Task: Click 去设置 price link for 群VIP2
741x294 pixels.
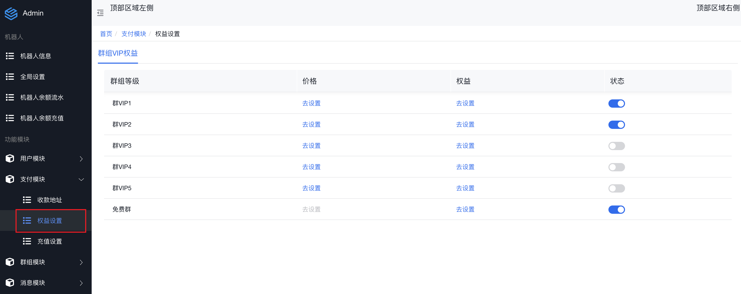Action: point(311,124)
